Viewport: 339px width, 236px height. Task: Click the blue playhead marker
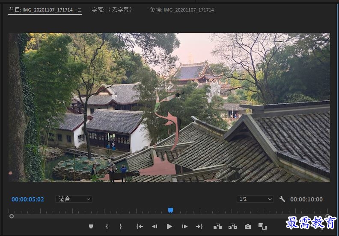[x=170, y=210]
